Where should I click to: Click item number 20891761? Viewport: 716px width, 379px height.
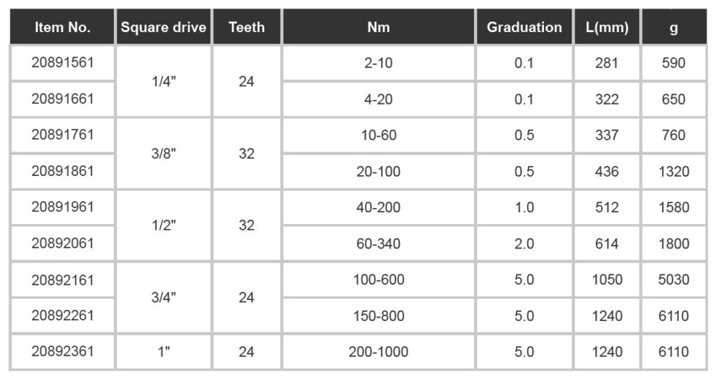click(x=62, y=135)
